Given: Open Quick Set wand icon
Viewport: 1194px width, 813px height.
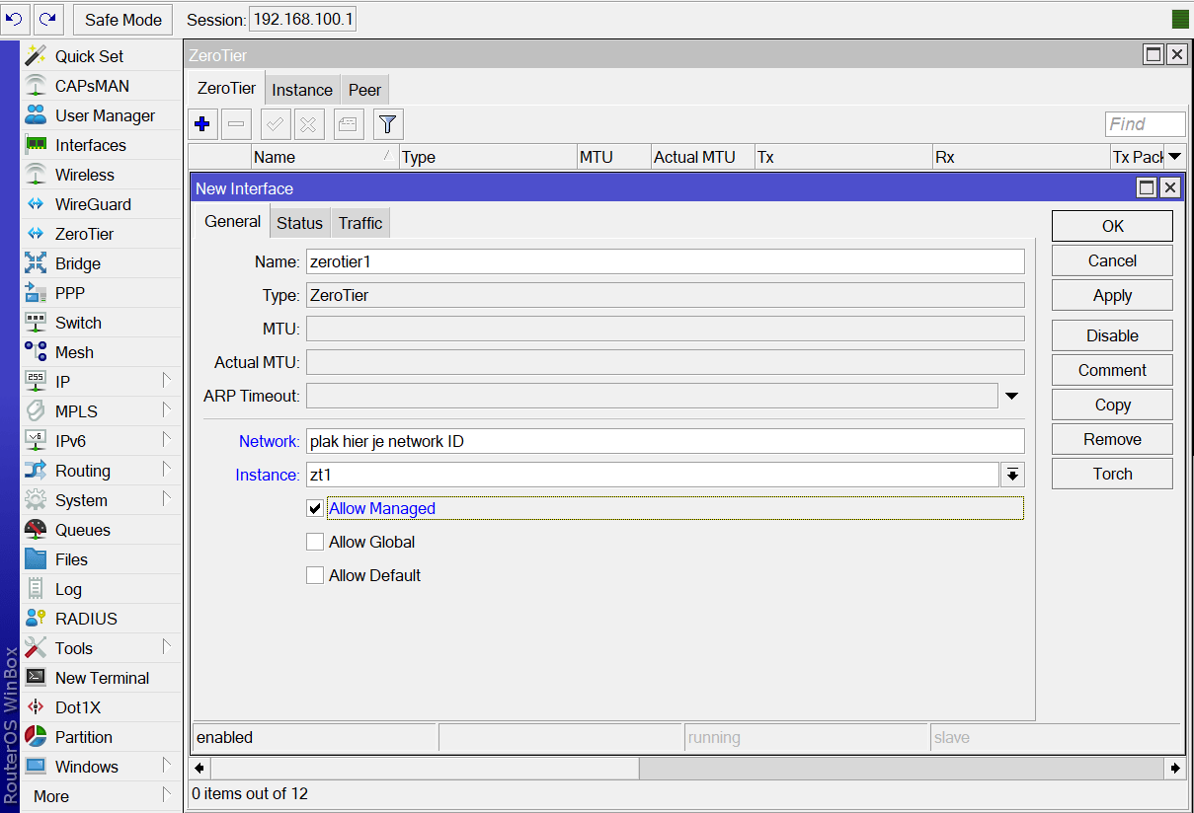Looking at the screenshot, I should [x=36, y=56].
